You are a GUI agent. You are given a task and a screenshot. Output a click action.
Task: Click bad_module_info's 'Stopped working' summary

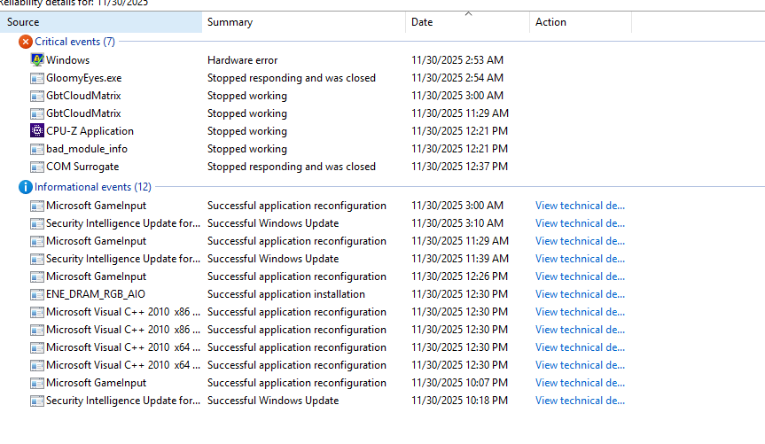(x=246, y=149)
